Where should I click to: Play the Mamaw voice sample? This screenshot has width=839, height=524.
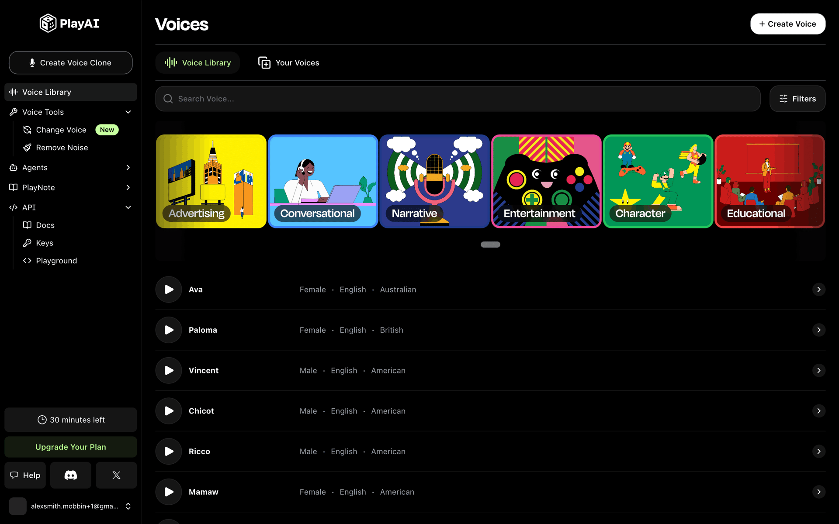pyautogui.click(x=169, y=492)
